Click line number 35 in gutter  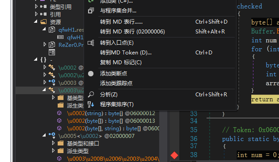pyautogui.click(x=194, y=130)
